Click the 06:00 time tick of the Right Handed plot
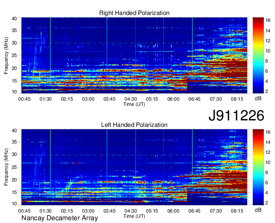Image resolution: width=275 pixels, height=223 pixels. (173, 99)
